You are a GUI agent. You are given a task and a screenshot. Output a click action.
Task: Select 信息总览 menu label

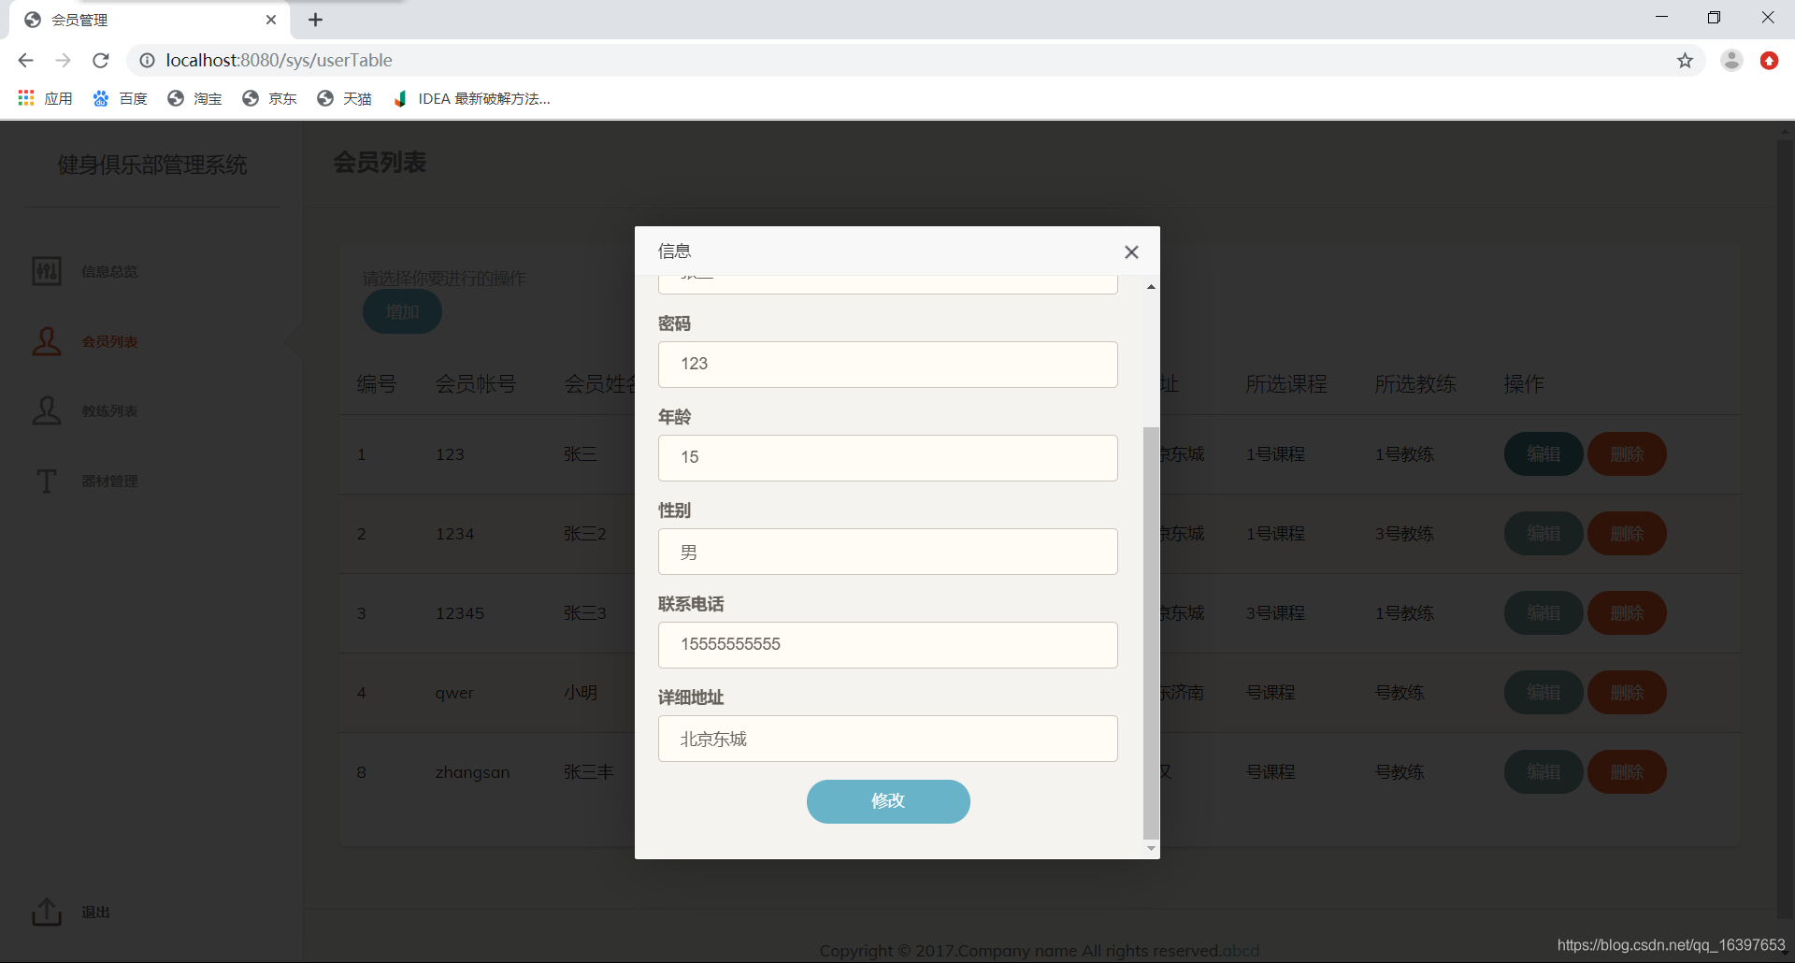pos(109,271)
